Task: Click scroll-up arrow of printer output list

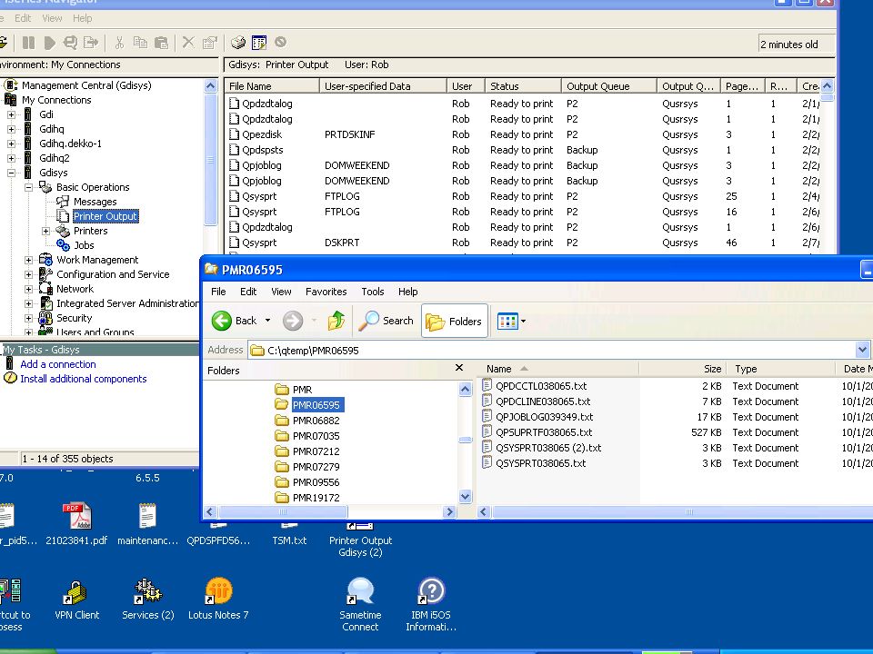Action: 828,85
